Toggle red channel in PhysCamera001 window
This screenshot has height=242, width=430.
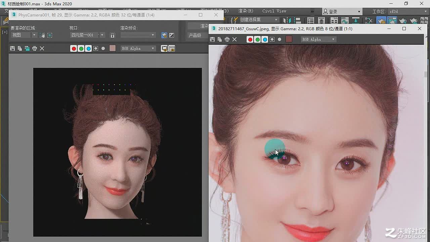point(74,48)
